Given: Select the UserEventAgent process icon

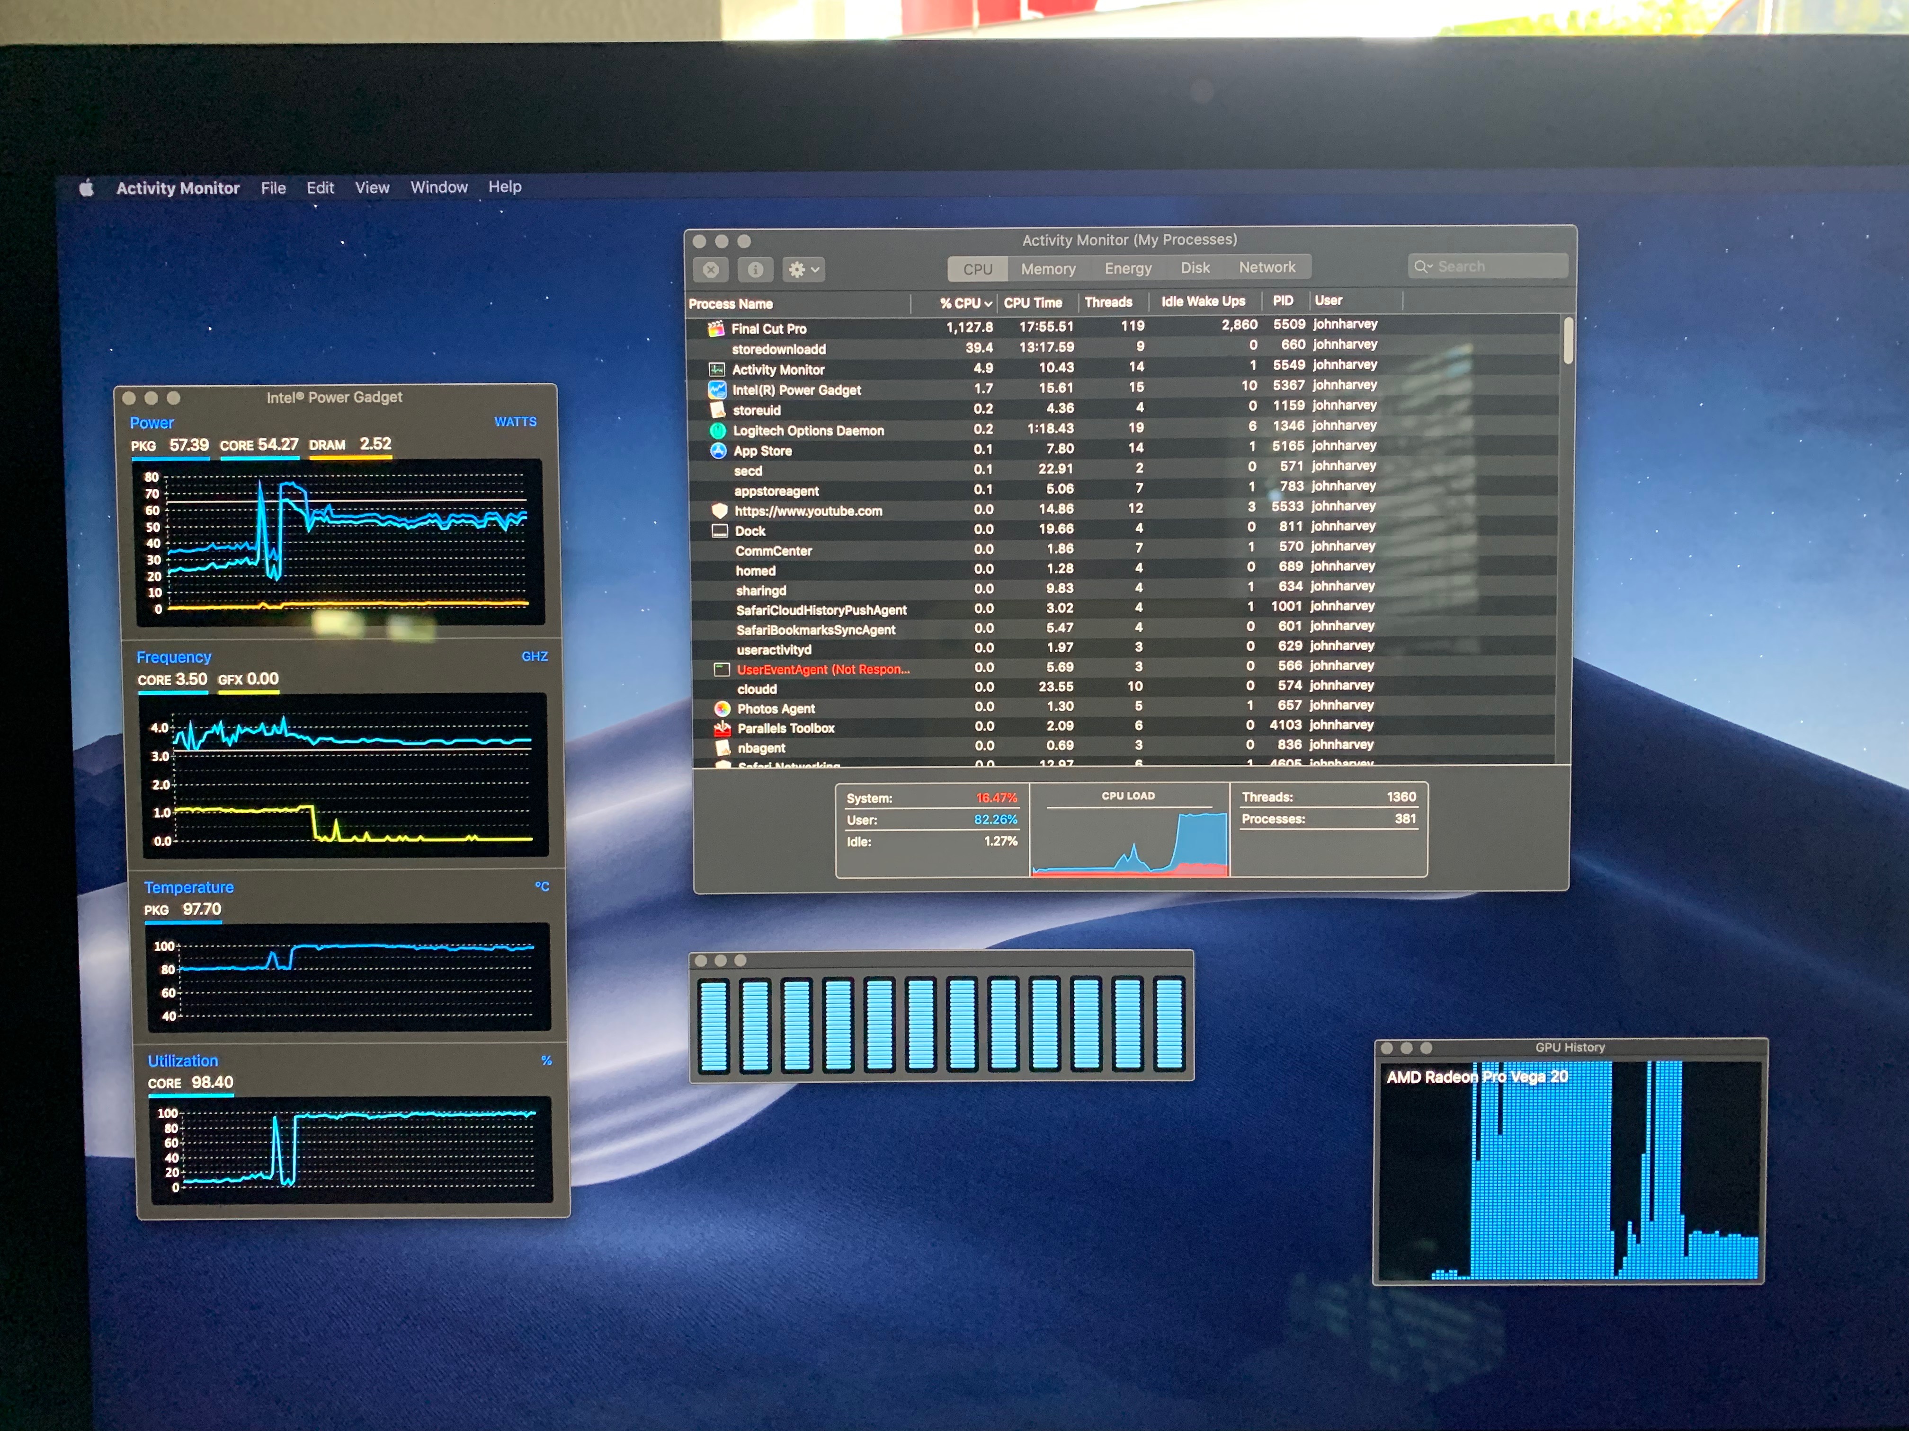Looking at the screenshot, I should click(x=722, y=669).
